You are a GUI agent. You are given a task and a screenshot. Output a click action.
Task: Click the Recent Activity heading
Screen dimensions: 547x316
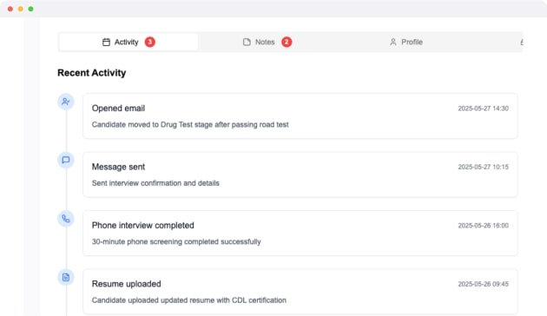pos(92,73)
